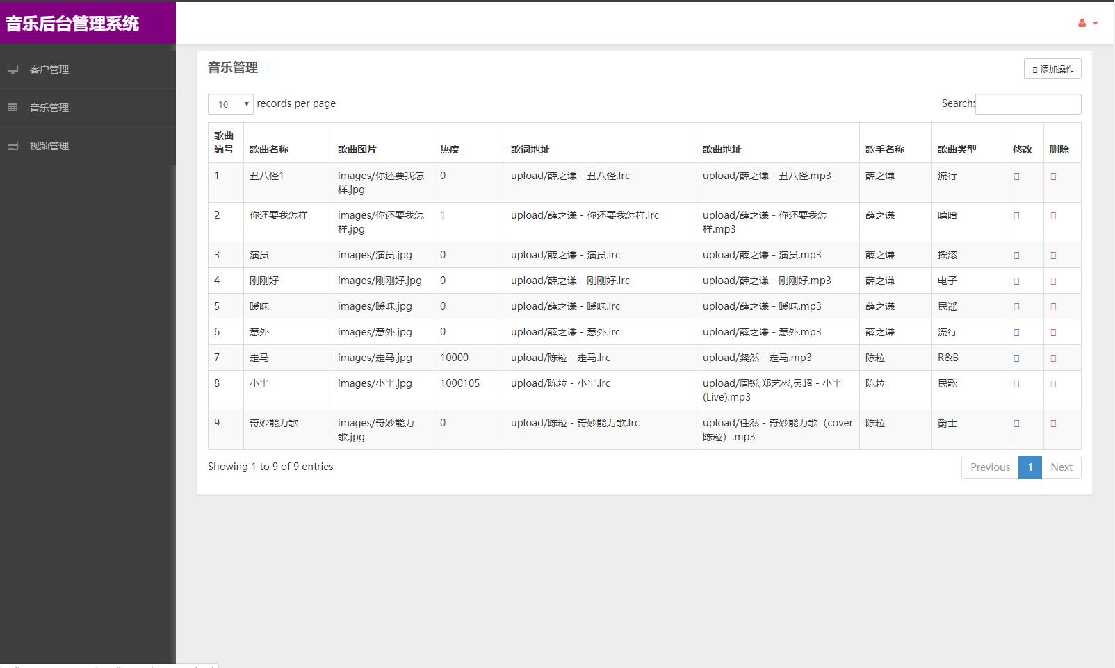Click the edit icon for song 丑八怪1
Image resolution: width=1115 pixels, height=668 pixels.
point(1016,176)
